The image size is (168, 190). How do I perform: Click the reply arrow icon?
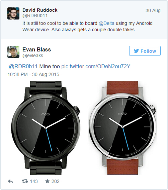[x=10, y=181]
